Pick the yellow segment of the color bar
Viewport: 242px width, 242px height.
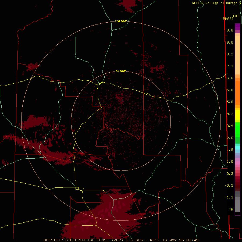[237, 115]
